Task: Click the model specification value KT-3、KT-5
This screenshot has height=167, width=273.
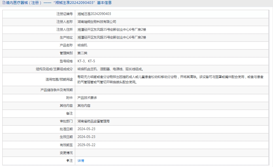Action: pyautogui.click(x=86, y=61)
